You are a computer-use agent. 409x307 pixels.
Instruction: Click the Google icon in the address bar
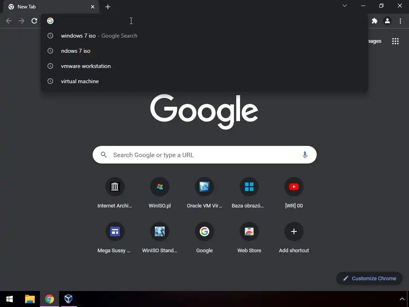[x=50, y=21]
